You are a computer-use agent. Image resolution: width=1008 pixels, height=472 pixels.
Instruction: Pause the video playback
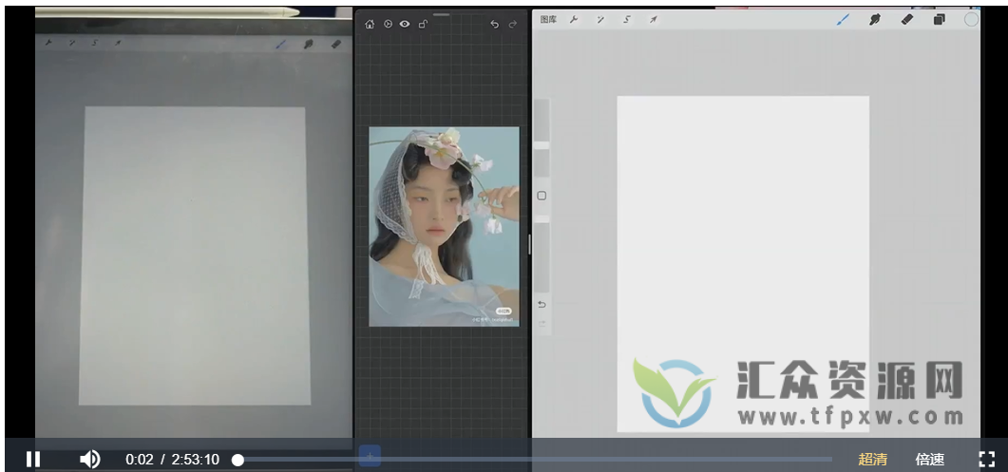coord(33,459)
